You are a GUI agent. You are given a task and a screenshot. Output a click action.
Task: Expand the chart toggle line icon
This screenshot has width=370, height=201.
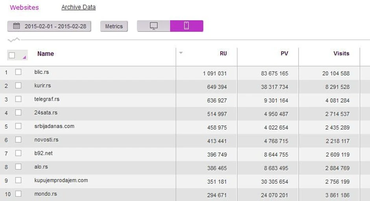click(x=14, y=40)
